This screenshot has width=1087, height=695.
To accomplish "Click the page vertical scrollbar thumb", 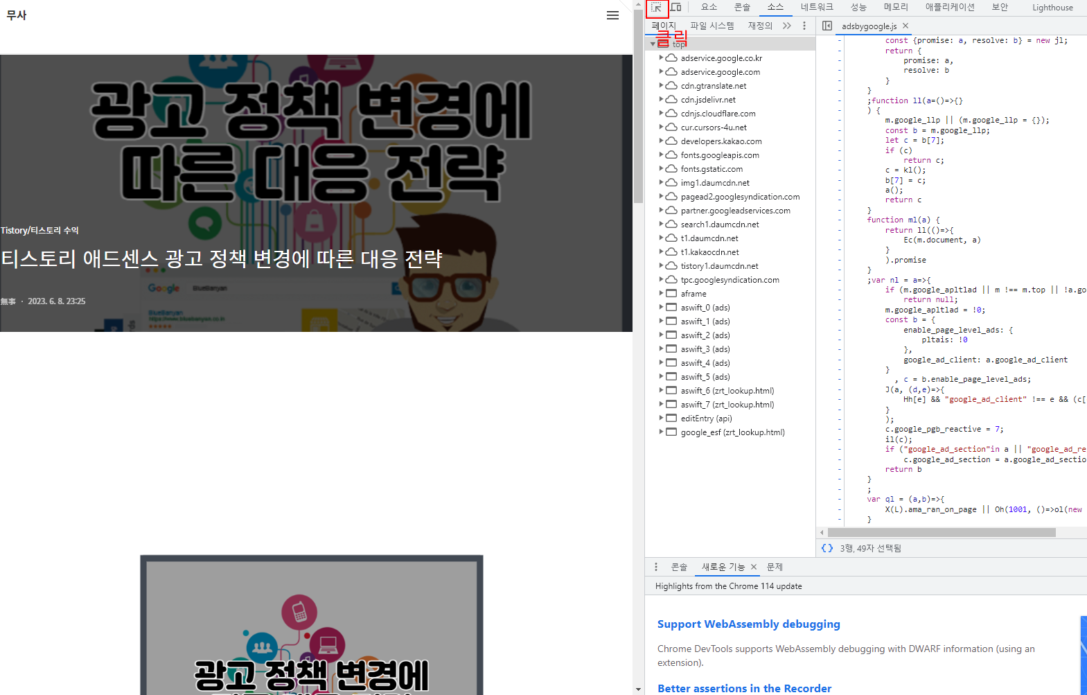I will tap(638, 106).
